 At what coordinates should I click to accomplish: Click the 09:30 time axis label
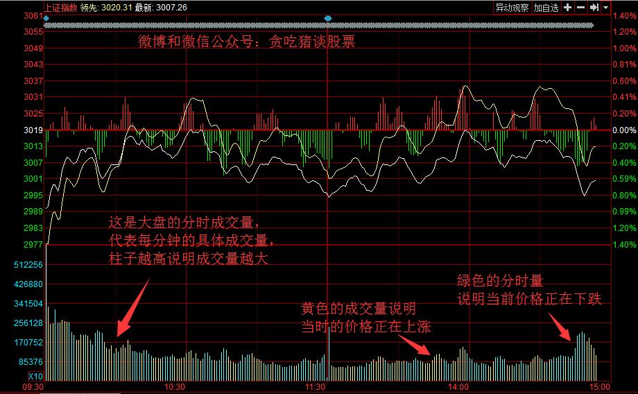[33, 386]
